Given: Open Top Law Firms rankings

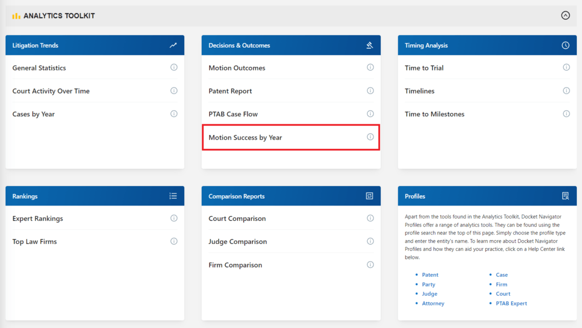Looking at the screenshot, I should tap(35, 242).
